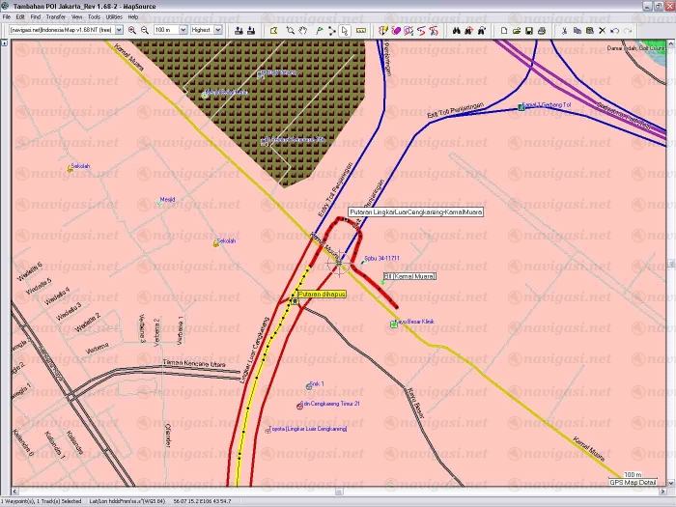
Task: Click the Save file icon
Action: coord(529,30)
